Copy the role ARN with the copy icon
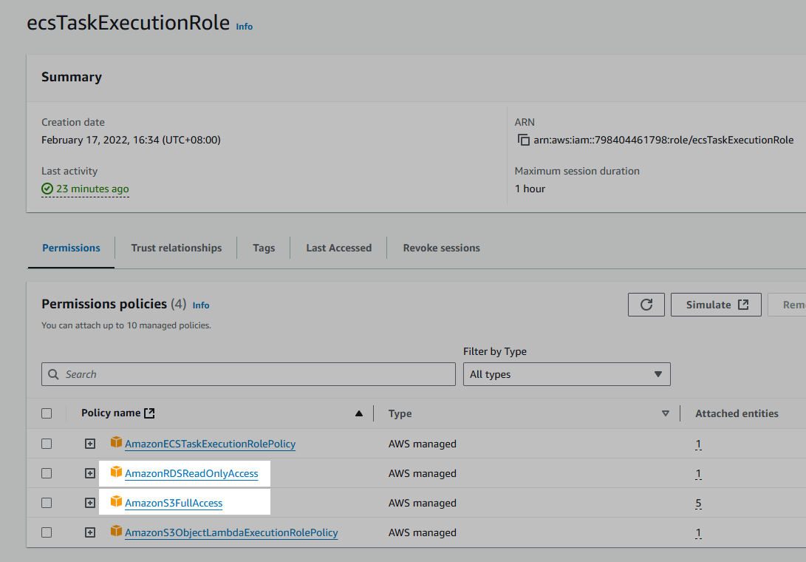This screenshot has height=562, width=806. coord(523,140)
